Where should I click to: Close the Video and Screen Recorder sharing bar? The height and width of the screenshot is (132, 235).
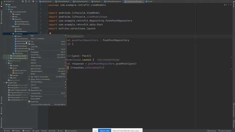coord(141,131)
